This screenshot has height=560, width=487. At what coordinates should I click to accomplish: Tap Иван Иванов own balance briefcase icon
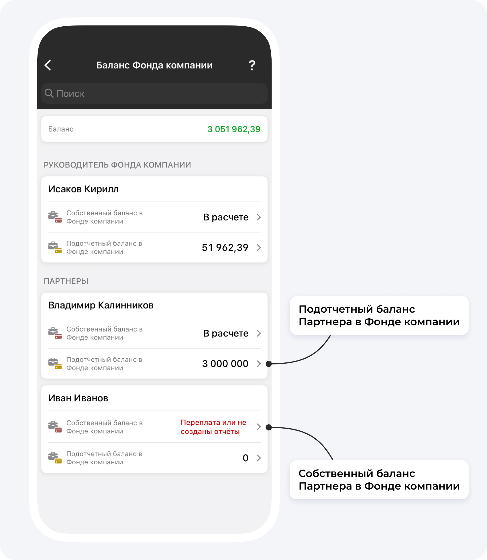55,427
